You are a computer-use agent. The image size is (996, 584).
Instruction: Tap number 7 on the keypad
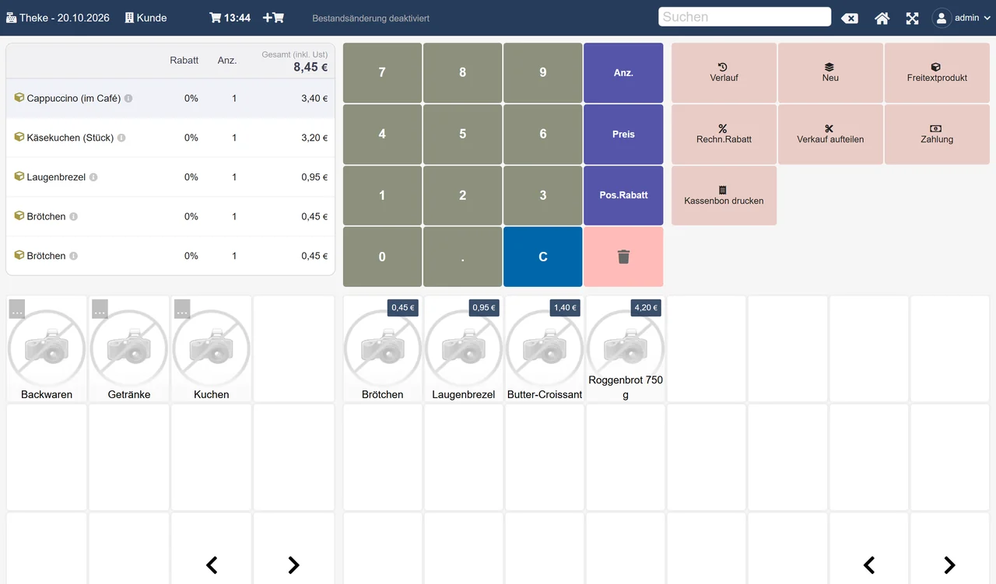coord(382,72)
